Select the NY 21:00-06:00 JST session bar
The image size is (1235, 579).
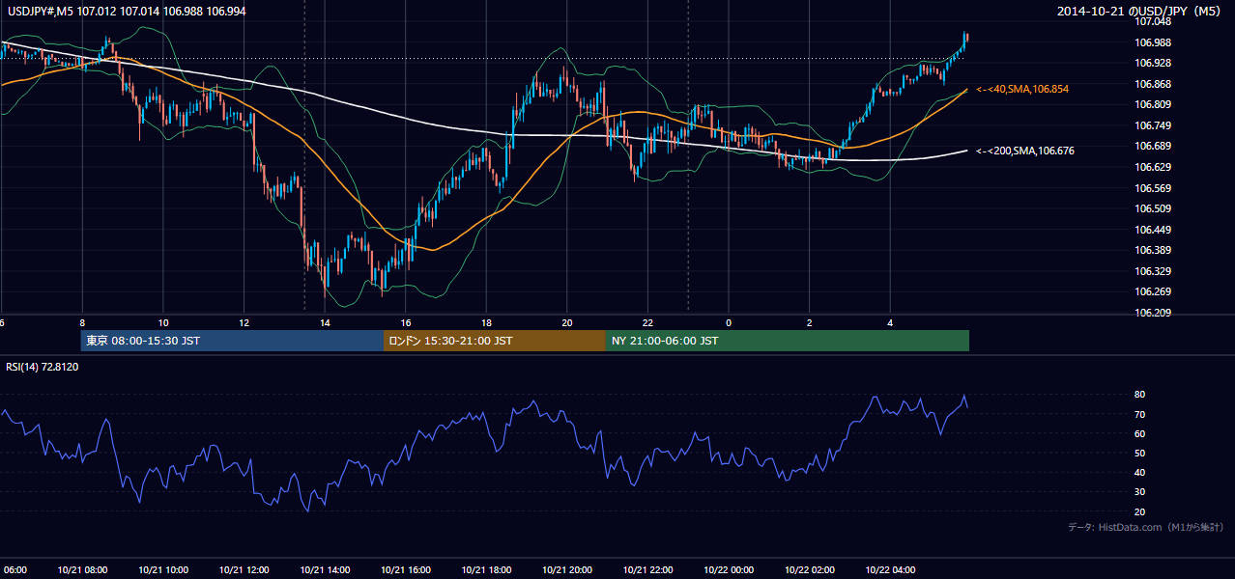pyautogui.click(x=788, y=341)
